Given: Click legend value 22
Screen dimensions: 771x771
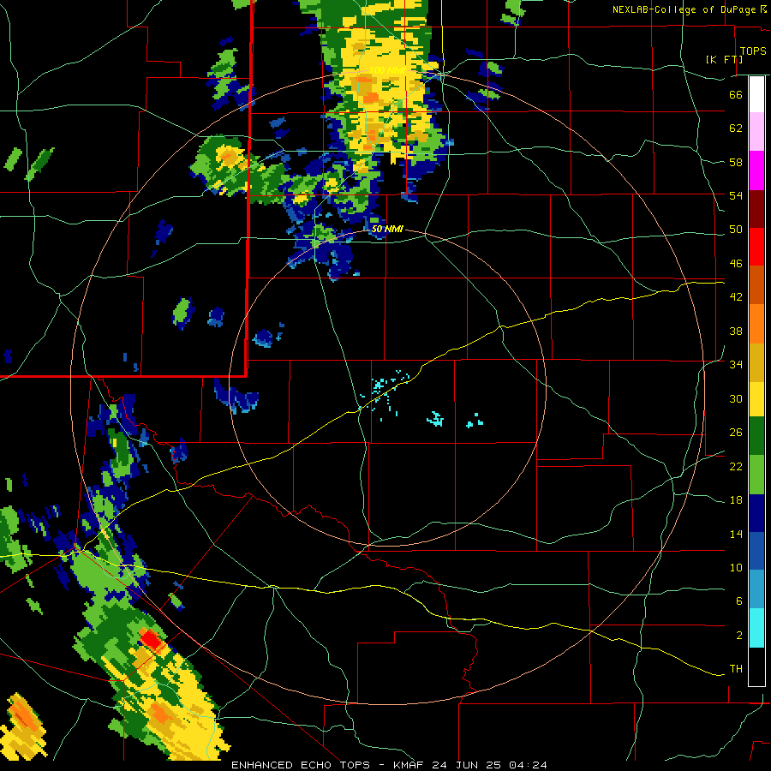Looking at the screenshot, I should click(x=736, y=466).
